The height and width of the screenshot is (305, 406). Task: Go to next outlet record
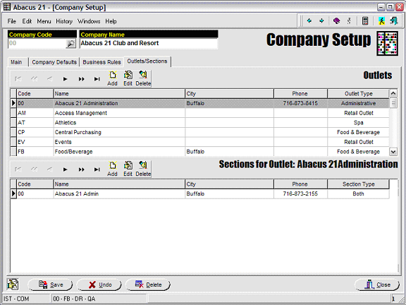[x=66, y=79]
